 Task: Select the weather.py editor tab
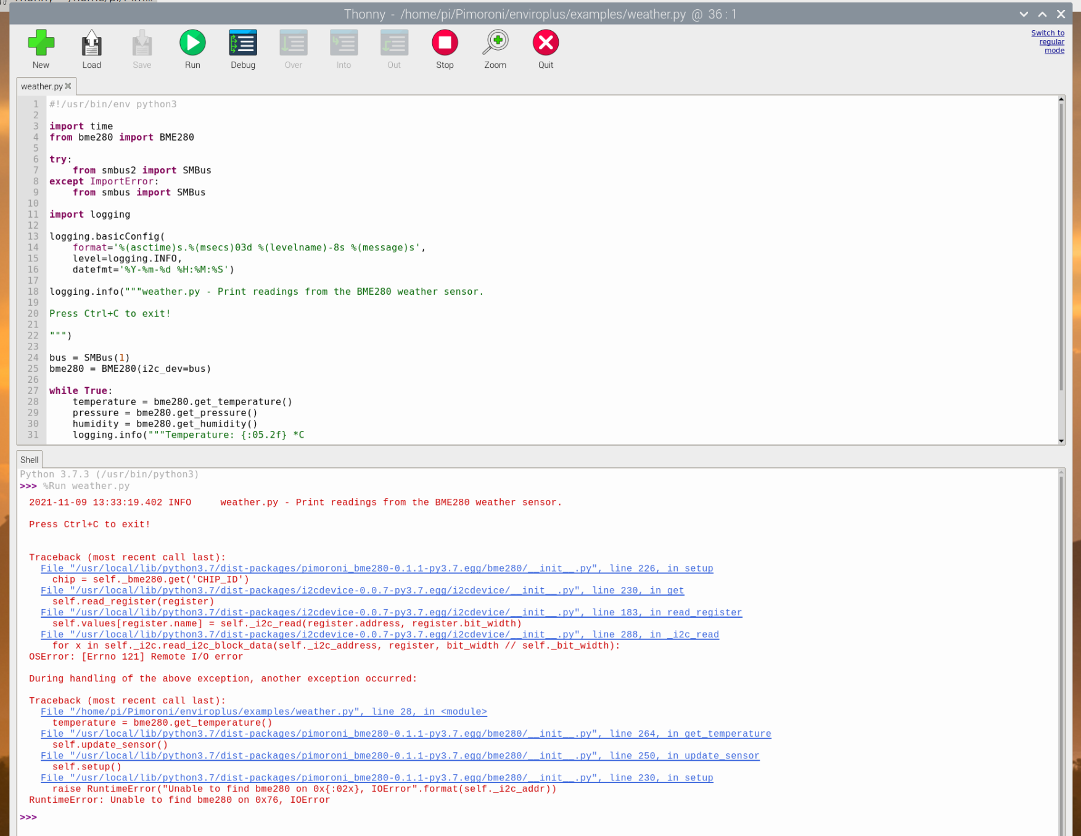41,86
